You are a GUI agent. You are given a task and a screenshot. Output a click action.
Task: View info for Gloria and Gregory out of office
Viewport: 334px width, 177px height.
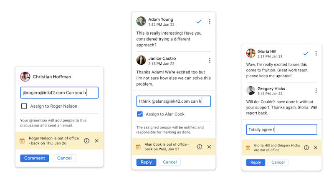[306, 148]
